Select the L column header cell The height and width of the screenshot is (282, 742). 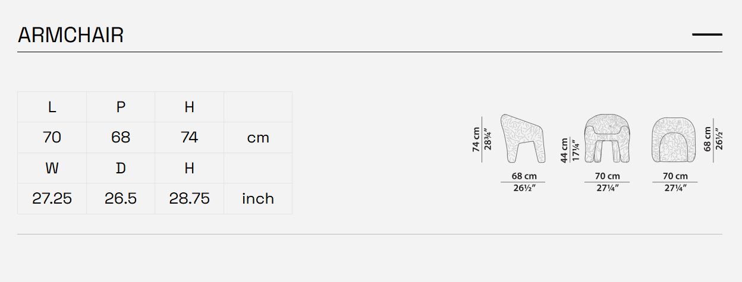[52, 107]
